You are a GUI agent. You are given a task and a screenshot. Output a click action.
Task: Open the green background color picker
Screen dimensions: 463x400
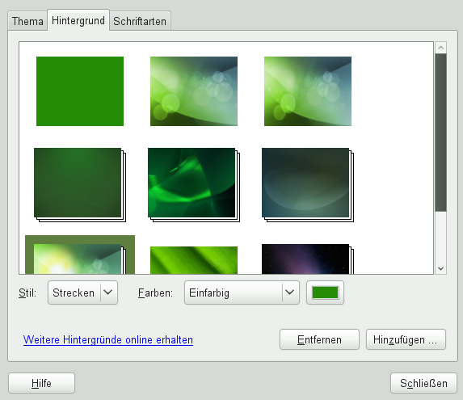click(x=325, y=293)
